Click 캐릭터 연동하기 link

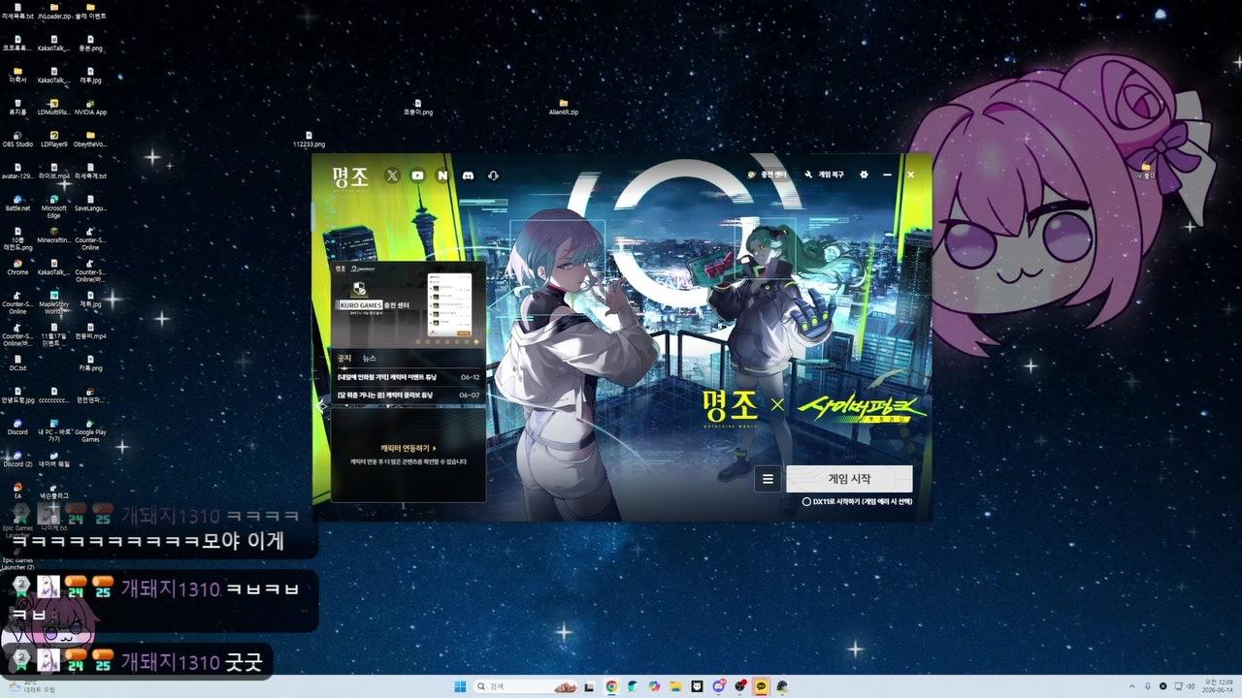pos(408,449)
